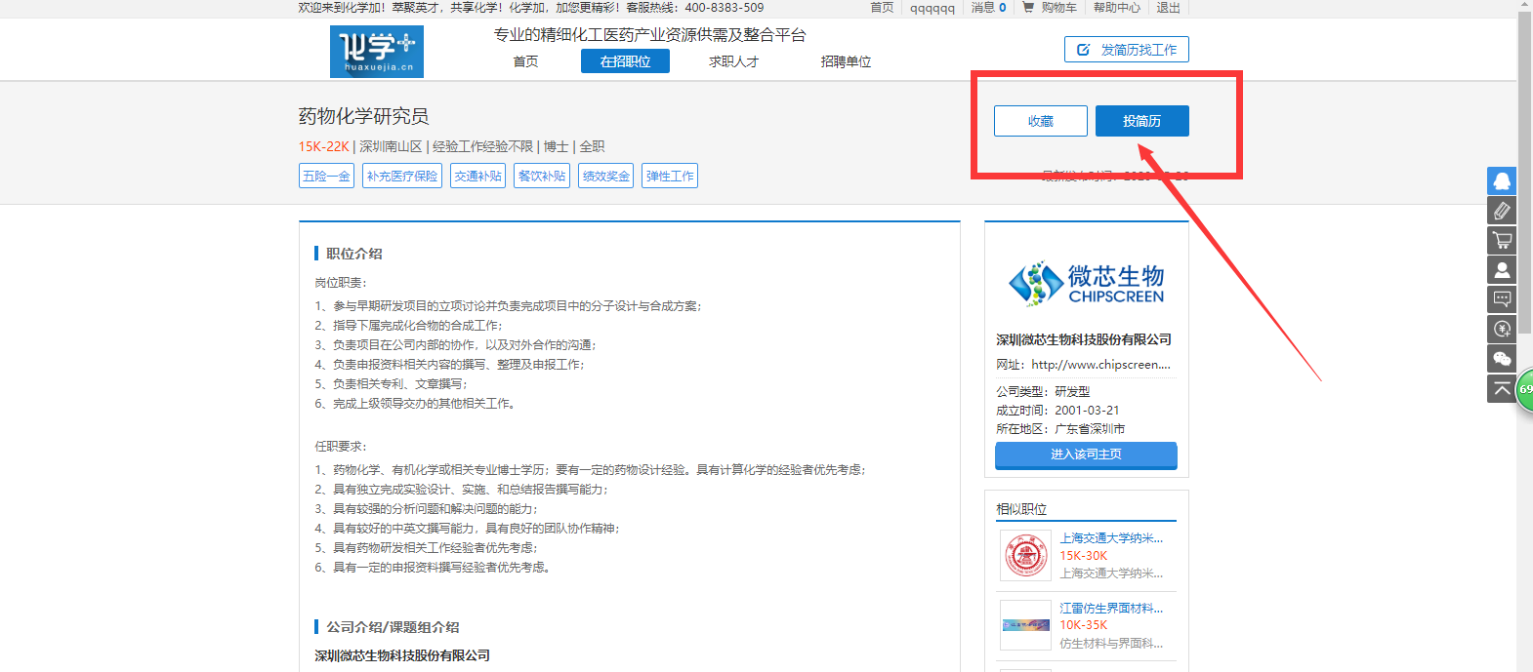This screenshot has width=1533, height=672.
Task: Click the WeChat icon in right sidebar
Action: 1501,359
